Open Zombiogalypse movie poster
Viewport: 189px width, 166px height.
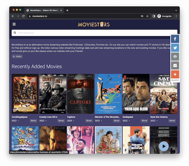tap(25, 94)
